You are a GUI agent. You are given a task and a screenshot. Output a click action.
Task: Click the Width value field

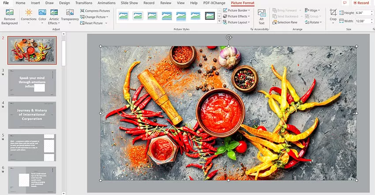tap(363, 21)
